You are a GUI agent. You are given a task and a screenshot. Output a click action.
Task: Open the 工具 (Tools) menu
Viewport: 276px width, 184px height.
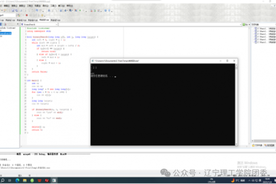53,6
